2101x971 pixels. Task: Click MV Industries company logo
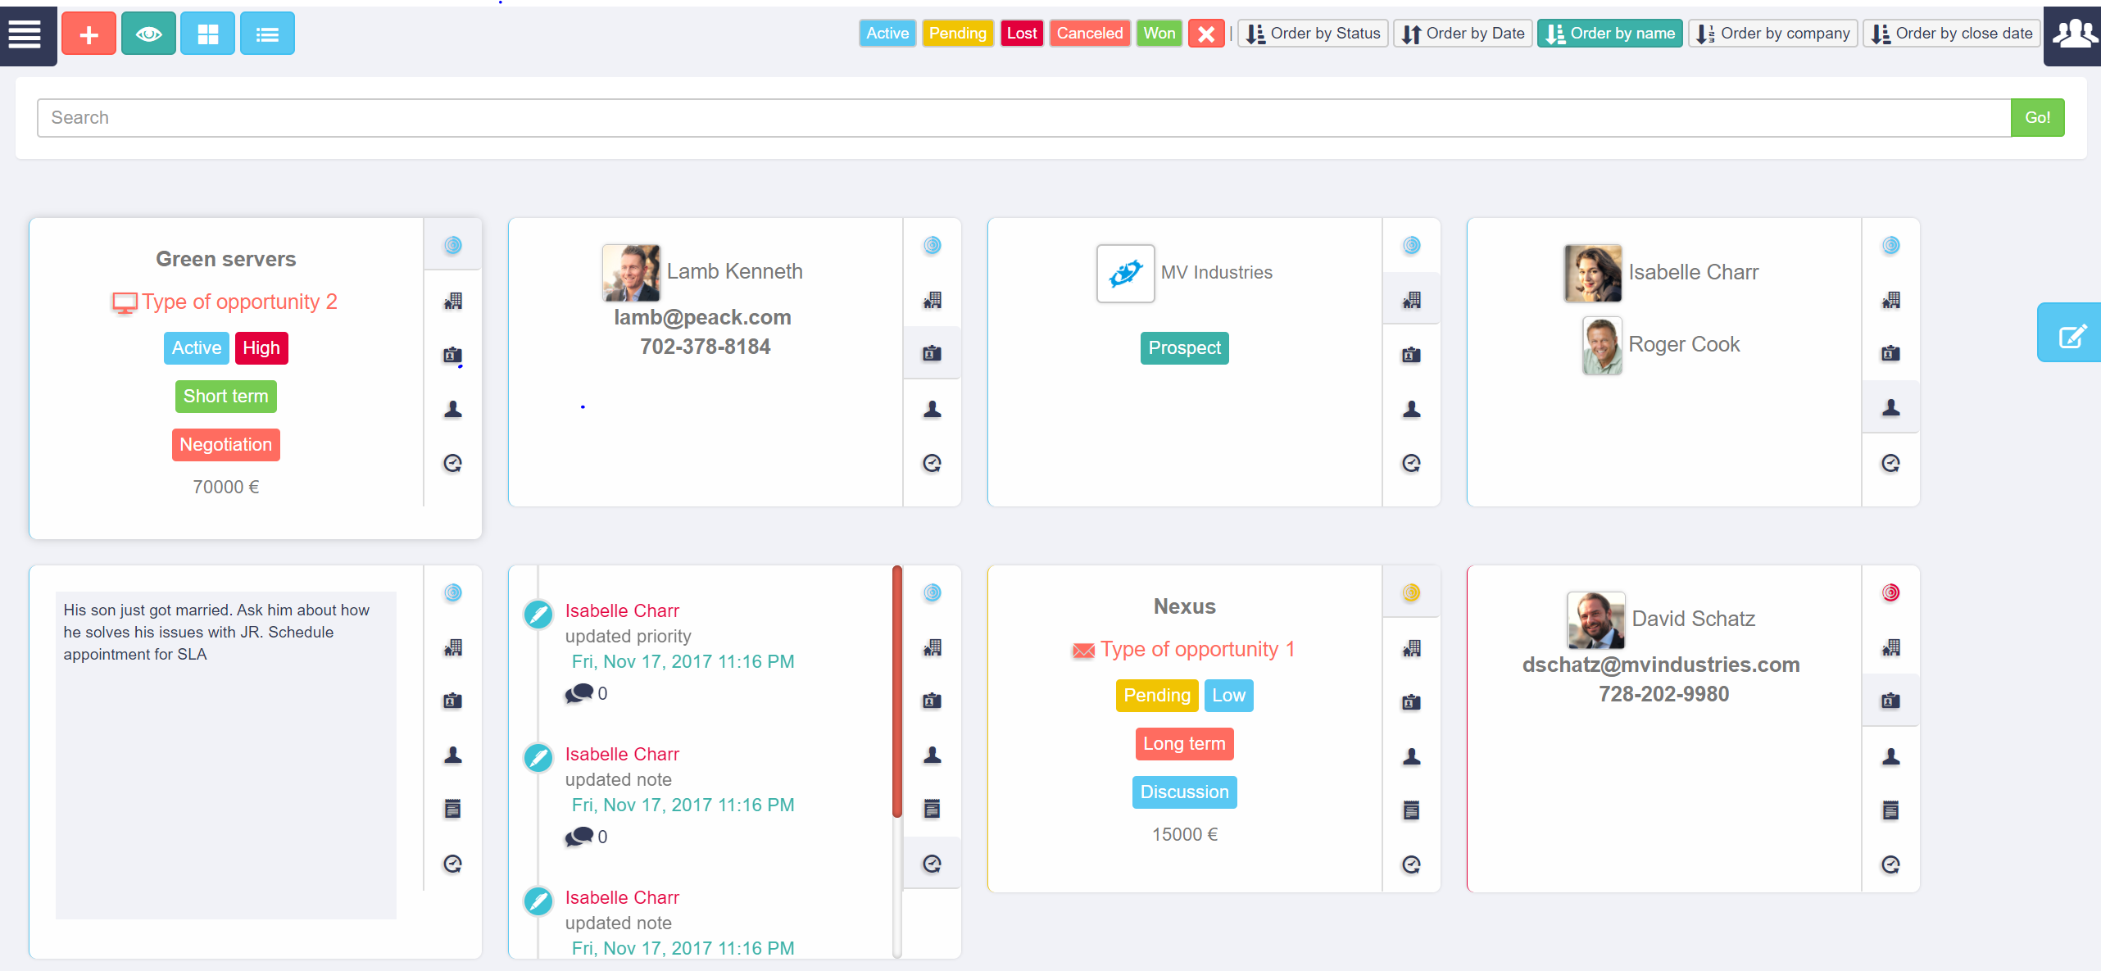pos(1126,274)
